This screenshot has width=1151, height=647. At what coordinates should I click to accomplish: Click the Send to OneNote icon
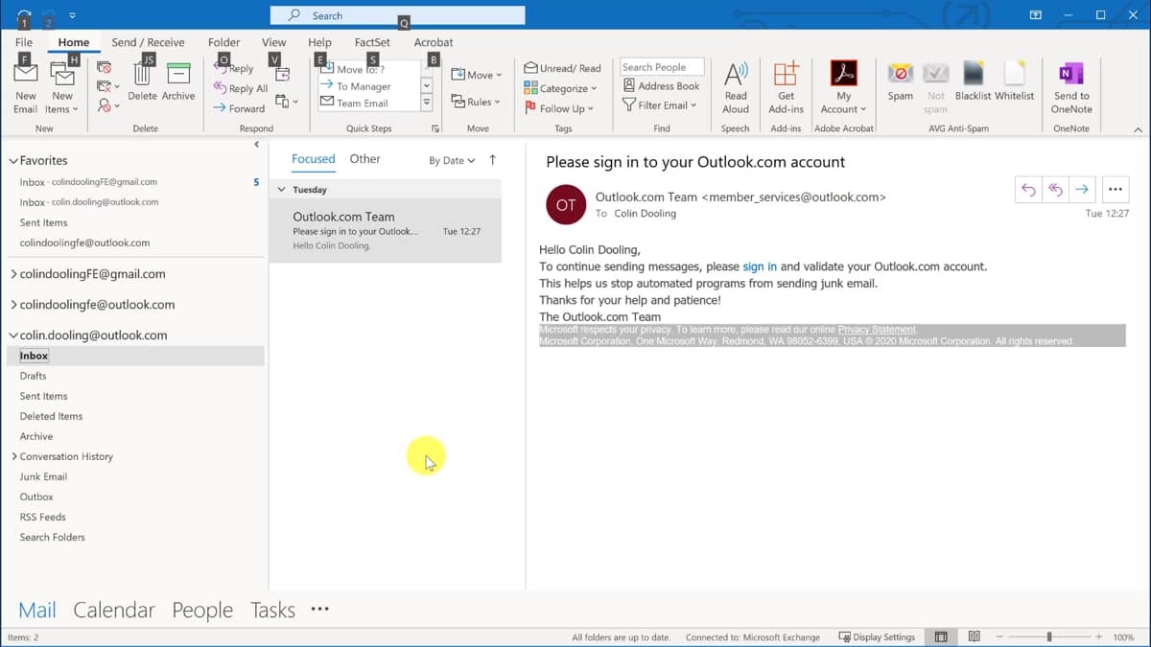(x=1071, y=75)
